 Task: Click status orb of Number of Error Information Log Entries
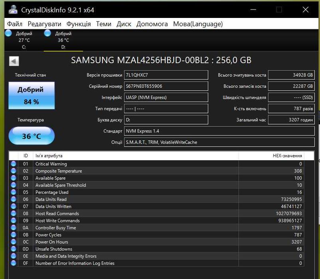click(14, 263)
